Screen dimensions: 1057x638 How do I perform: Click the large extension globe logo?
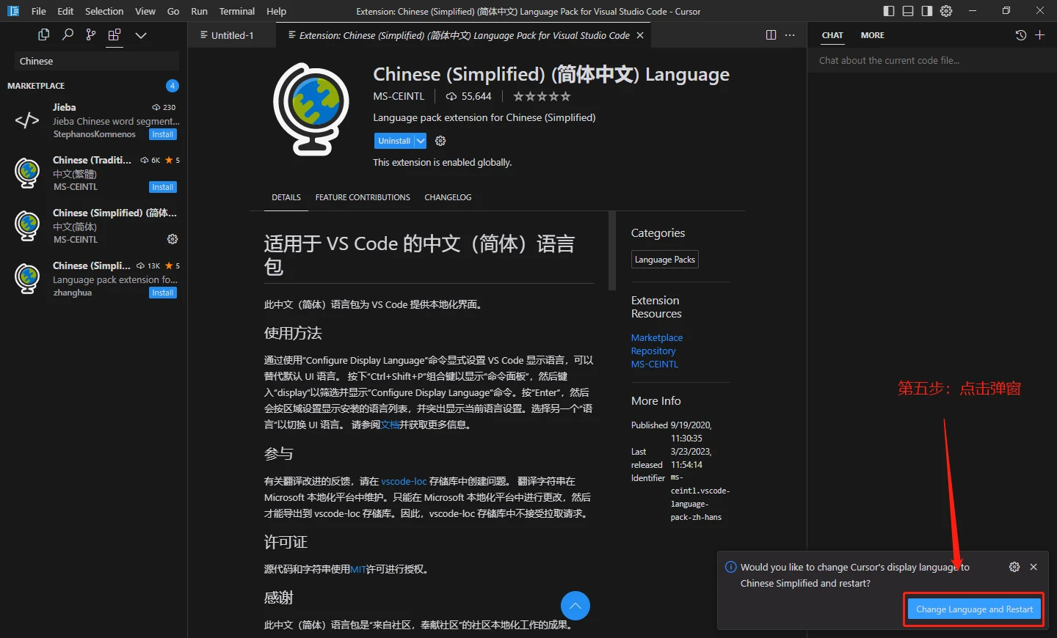pyautogui.click(x=311, y=109)
